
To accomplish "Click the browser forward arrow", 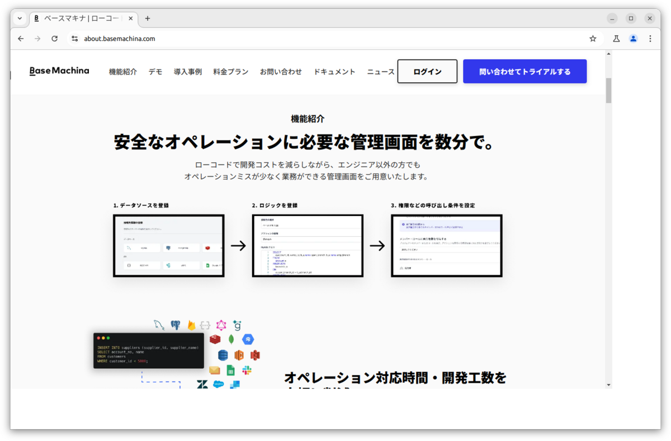I will point(37,39).
